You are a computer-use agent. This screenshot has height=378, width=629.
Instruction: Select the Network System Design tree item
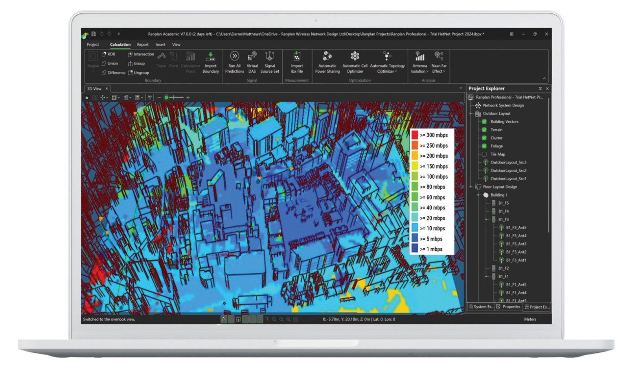point(503,105)
